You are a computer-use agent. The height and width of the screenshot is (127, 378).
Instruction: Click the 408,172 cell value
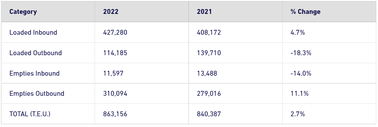point(209,33)
